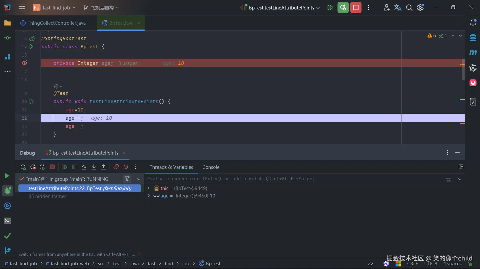Open the translation plugin icon
The height and width of the screenshot is (269, 480).
397,7
